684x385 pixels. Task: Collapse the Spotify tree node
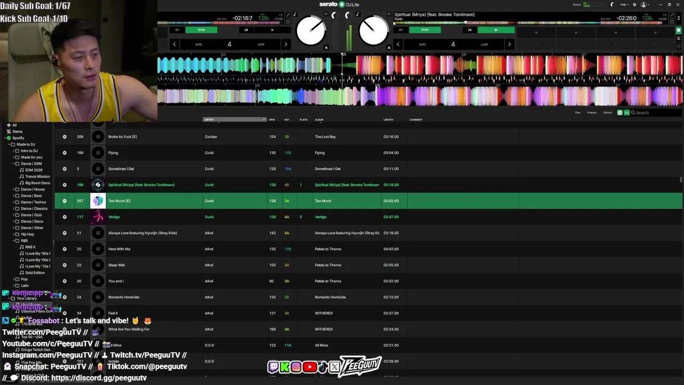pyautogui.click(x=5, y=138)
